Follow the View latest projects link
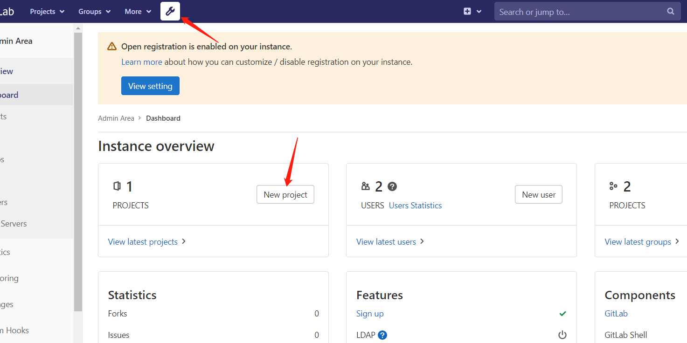Viewport: 687px width, 343px height. [147, 242]
